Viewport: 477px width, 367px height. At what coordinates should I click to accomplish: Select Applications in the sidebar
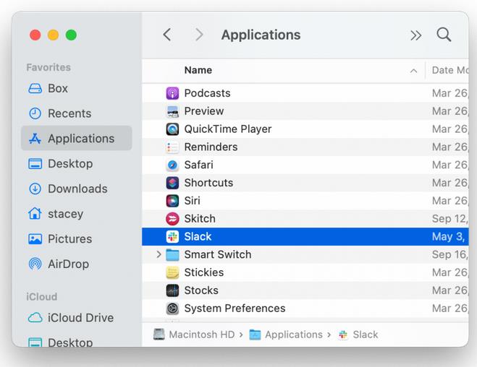[77, 138]
